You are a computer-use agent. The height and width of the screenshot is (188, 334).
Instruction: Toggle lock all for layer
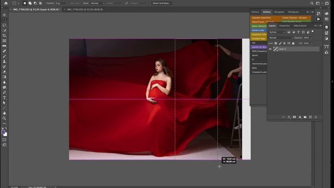[x=293, y=43]
